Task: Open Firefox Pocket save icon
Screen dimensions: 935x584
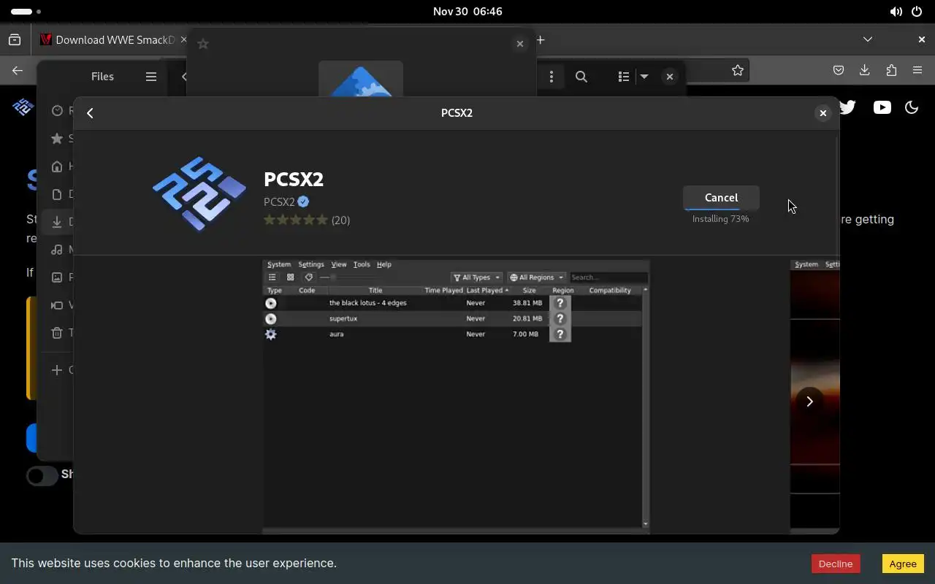Action: [x=839, y=70]
